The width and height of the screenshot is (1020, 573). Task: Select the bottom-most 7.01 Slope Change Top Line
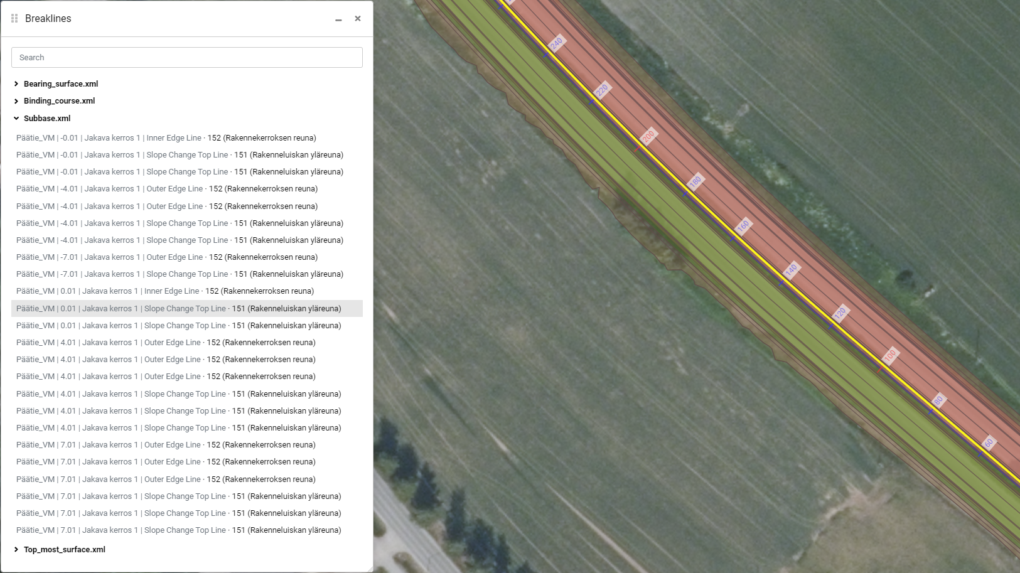pyautogui.click(x=179, y=530)
